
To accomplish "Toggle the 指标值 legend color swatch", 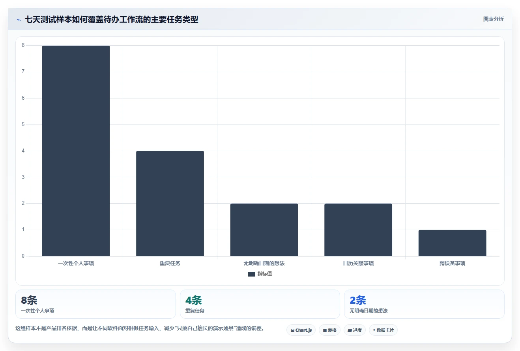I will tap(252, 274).
